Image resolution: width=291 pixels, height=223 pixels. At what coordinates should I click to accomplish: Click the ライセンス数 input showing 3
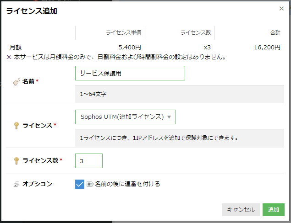89,161
